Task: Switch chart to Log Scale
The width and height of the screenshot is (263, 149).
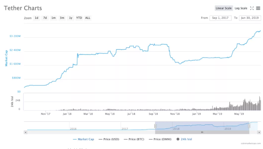Action: tap(241, 8)
